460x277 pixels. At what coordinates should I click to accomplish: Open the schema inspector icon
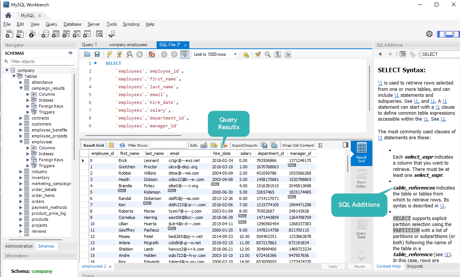32,34
